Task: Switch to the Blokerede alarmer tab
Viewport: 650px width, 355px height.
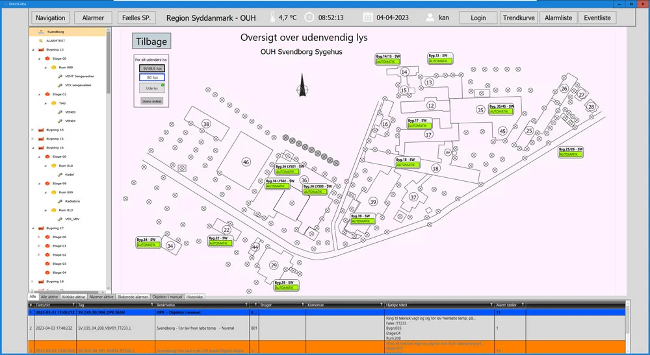Action: point(133,297)
